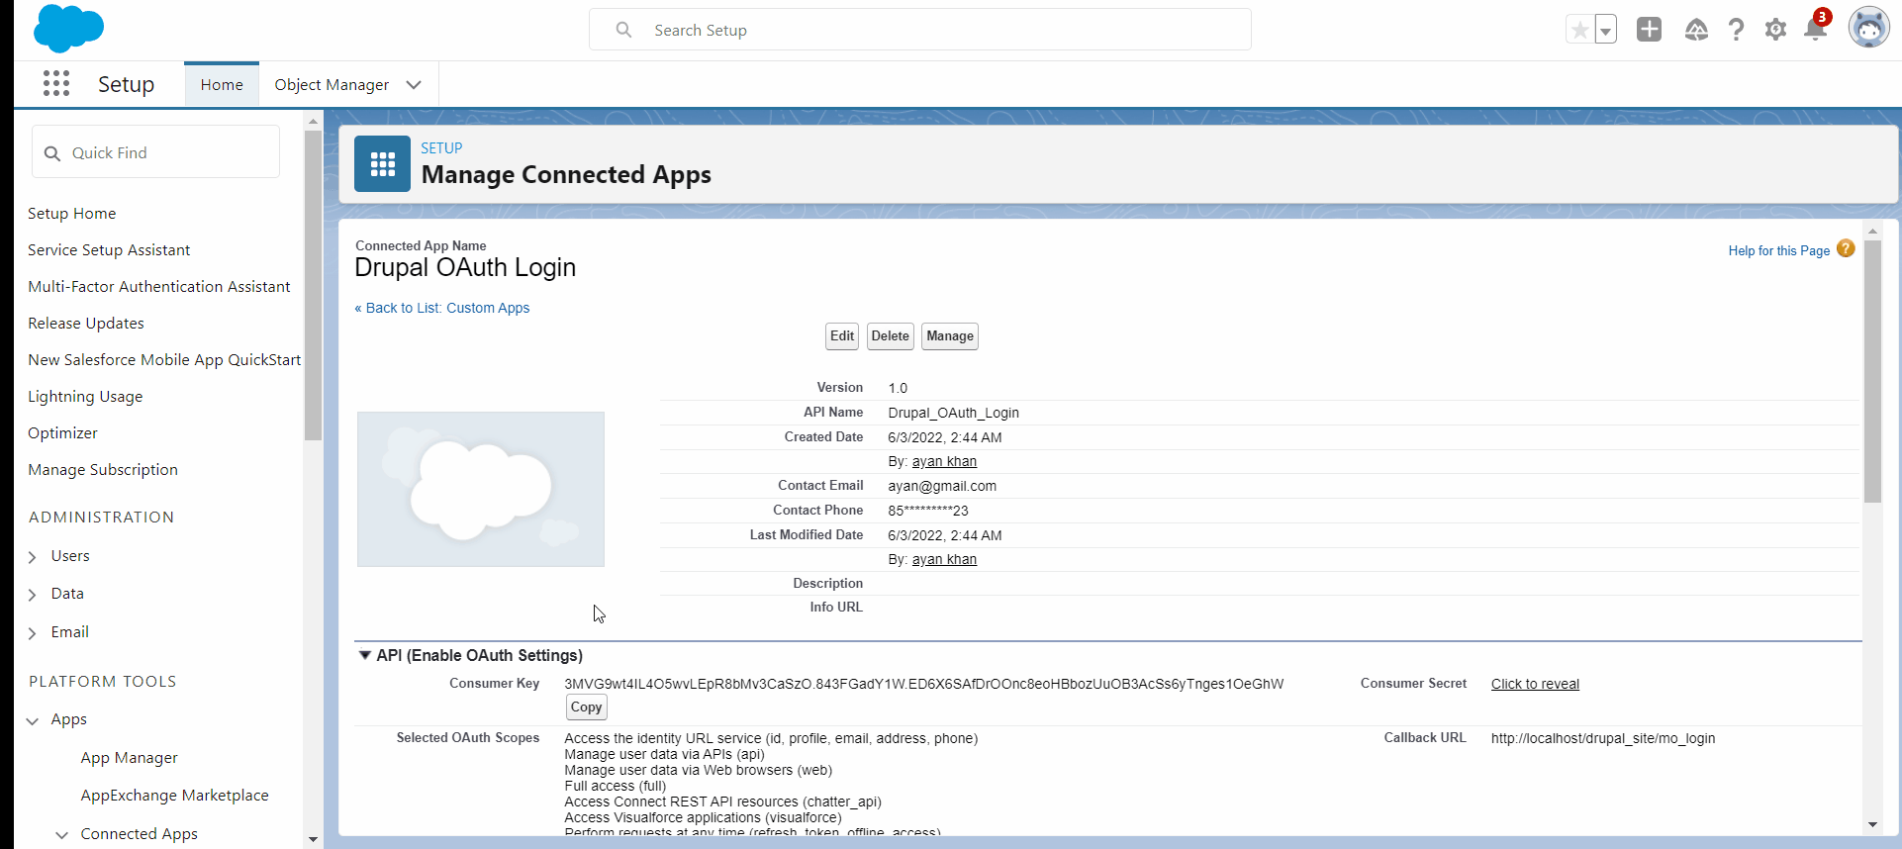Switch to the Home tab
This screenshot has height=849, width=1902.
pyautogui.click(x=222, y=85)
